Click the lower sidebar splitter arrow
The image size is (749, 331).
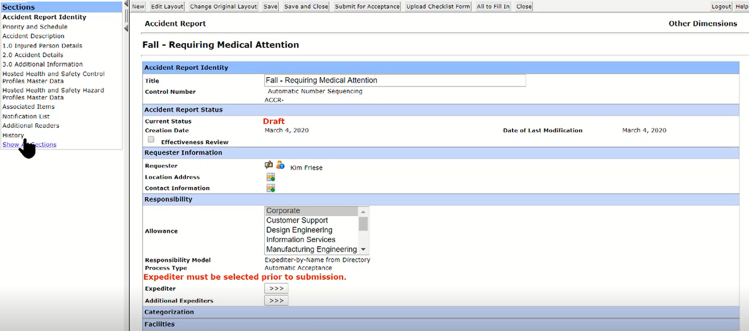tap(126, 28)
